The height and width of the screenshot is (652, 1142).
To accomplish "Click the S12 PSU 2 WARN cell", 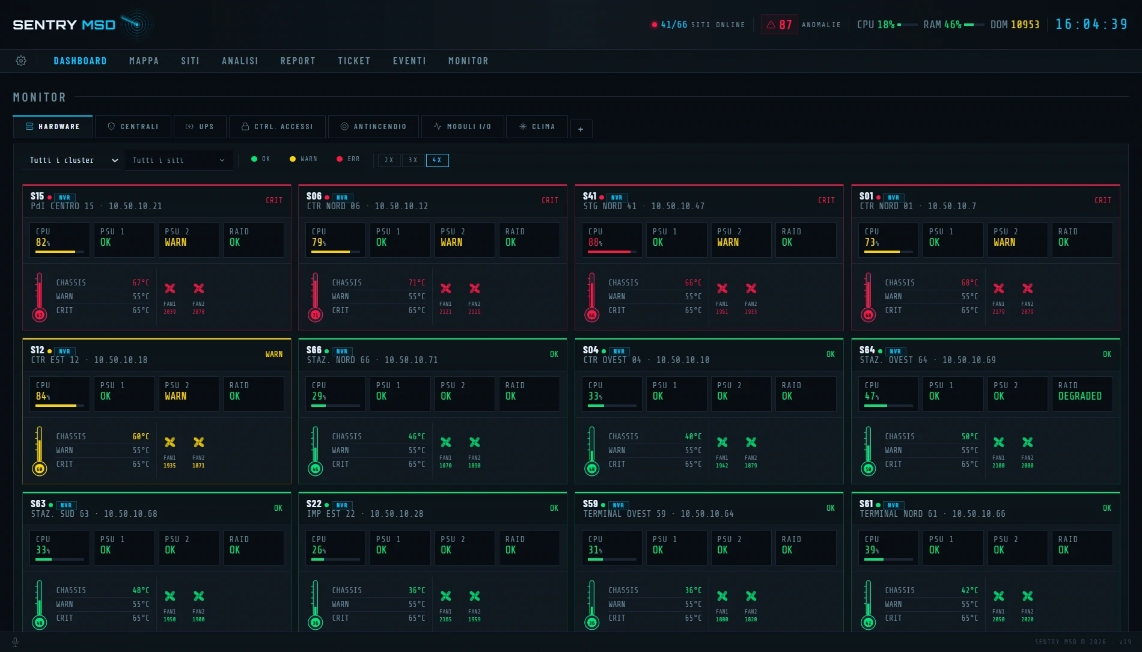I will [x=189, y=394].
